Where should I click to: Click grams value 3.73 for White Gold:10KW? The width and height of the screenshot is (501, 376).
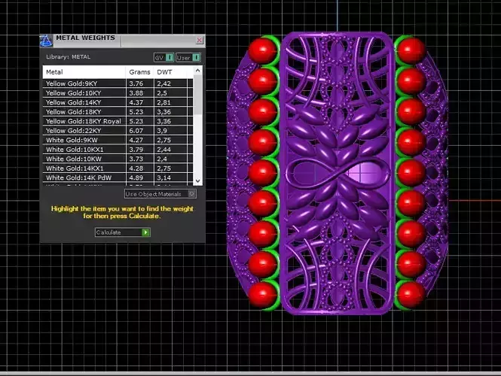click(136, 159)
